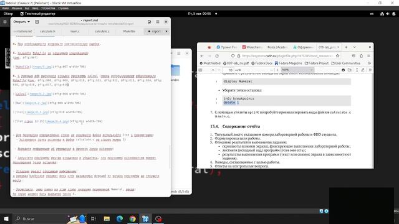
Task: Open Task View on Windows taskbar
Action: (94, 218)
